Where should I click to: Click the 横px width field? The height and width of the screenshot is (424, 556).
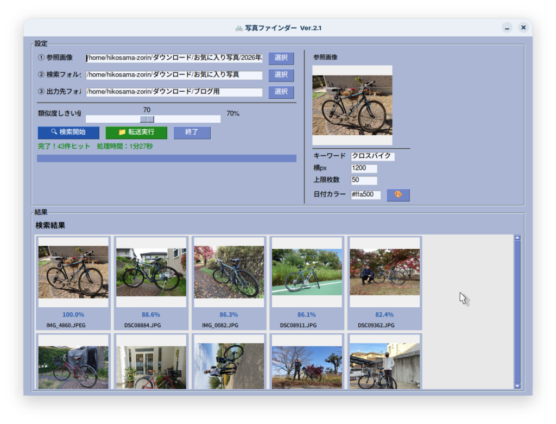click(x=364, y=168)
